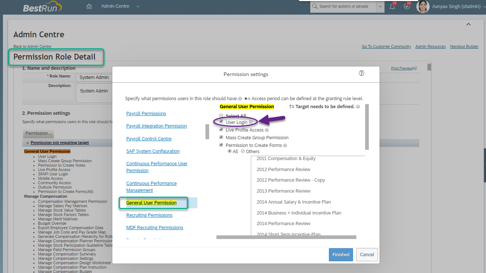Untick the User Login checkbox
486x273 pixels.
pyautogui.click(x=221, y=122)
